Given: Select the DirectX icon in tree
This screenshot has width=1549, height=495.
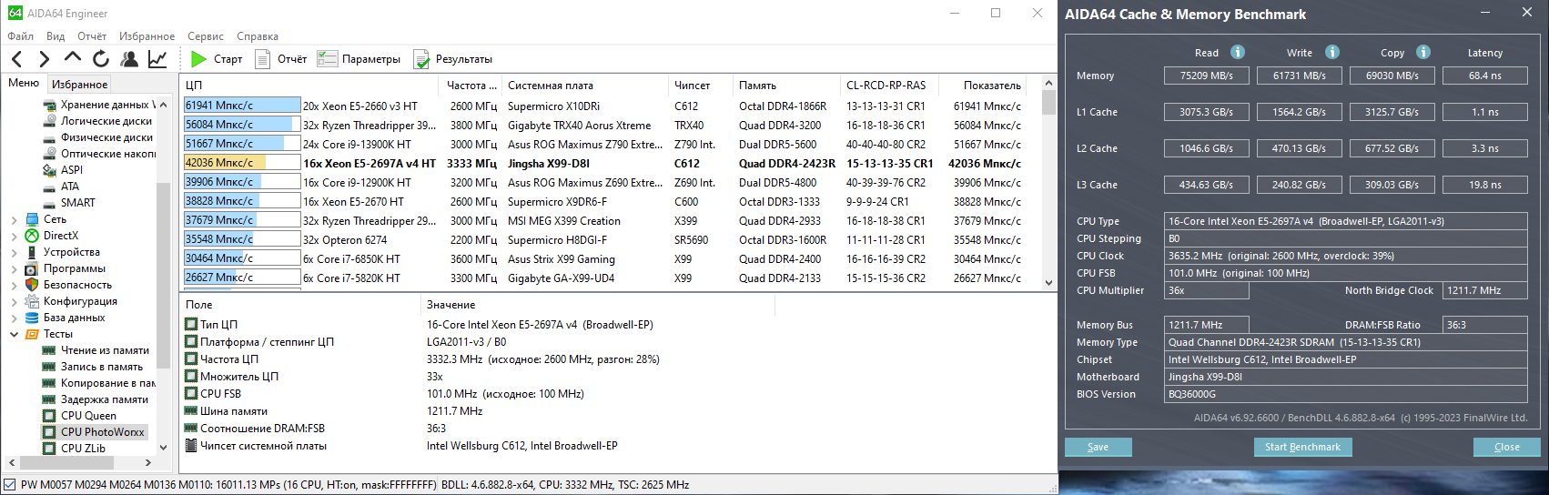Looking at the screenshot, I should pyautogui.click(x=32, y=236).
